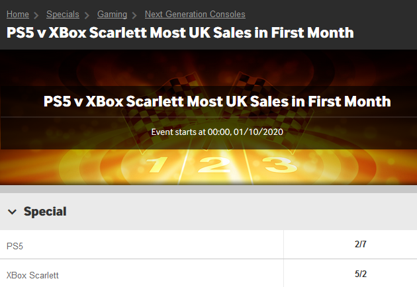Open the Home breadcrumb link
This screenshot has height=287, width=417.
18,14
